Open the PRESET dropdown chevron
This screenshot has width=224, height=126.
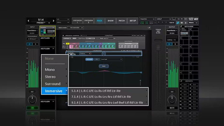tap(49, 23)
